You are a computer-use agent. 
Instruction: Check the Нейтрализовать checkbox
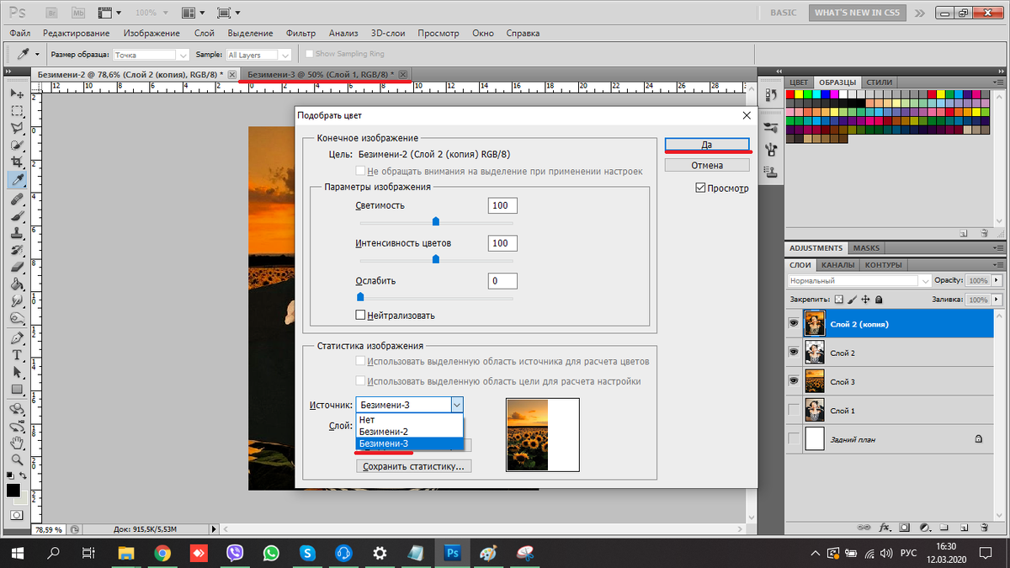360,315
